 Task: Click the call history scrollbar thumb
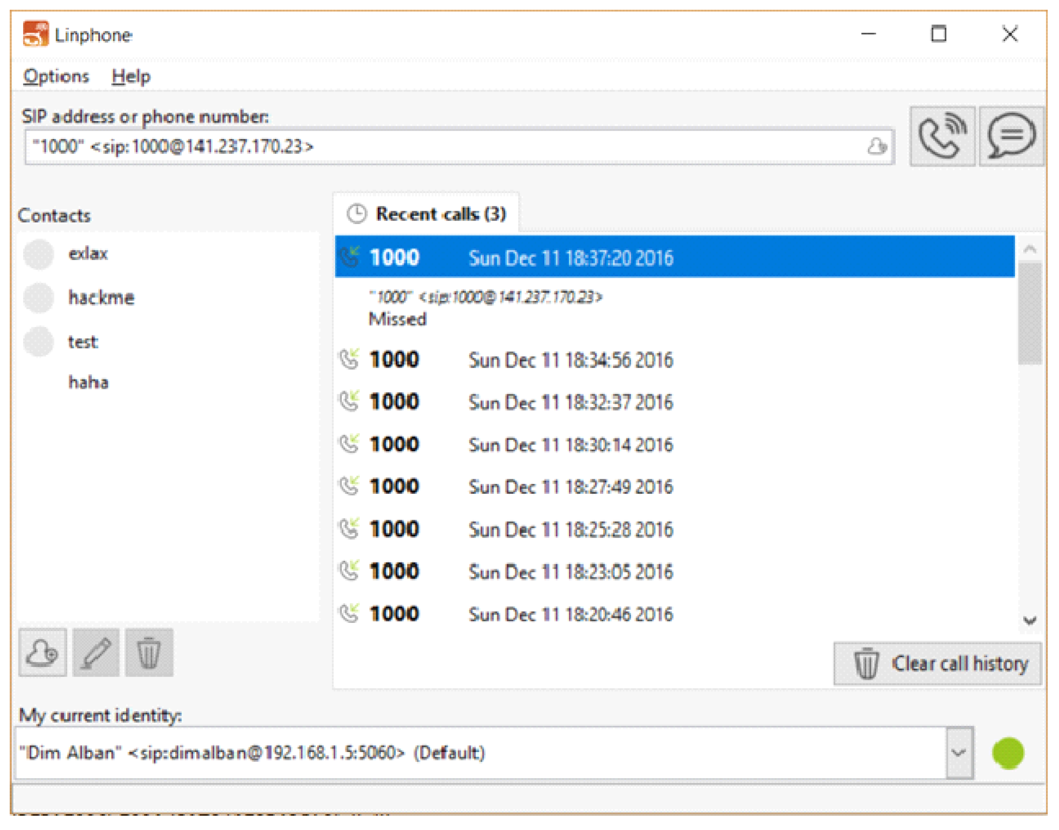[x=1029, y=313]
